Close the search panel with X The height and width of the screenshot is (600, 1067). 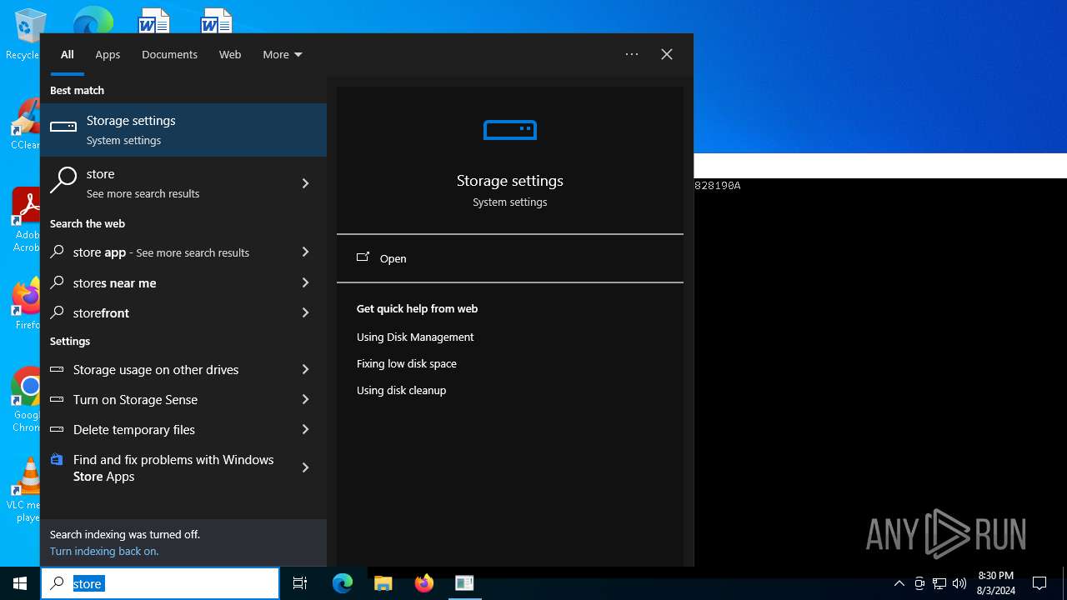tap(667, 54)
